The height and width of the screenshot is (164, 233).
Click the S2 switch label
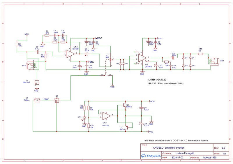(110, 75)
